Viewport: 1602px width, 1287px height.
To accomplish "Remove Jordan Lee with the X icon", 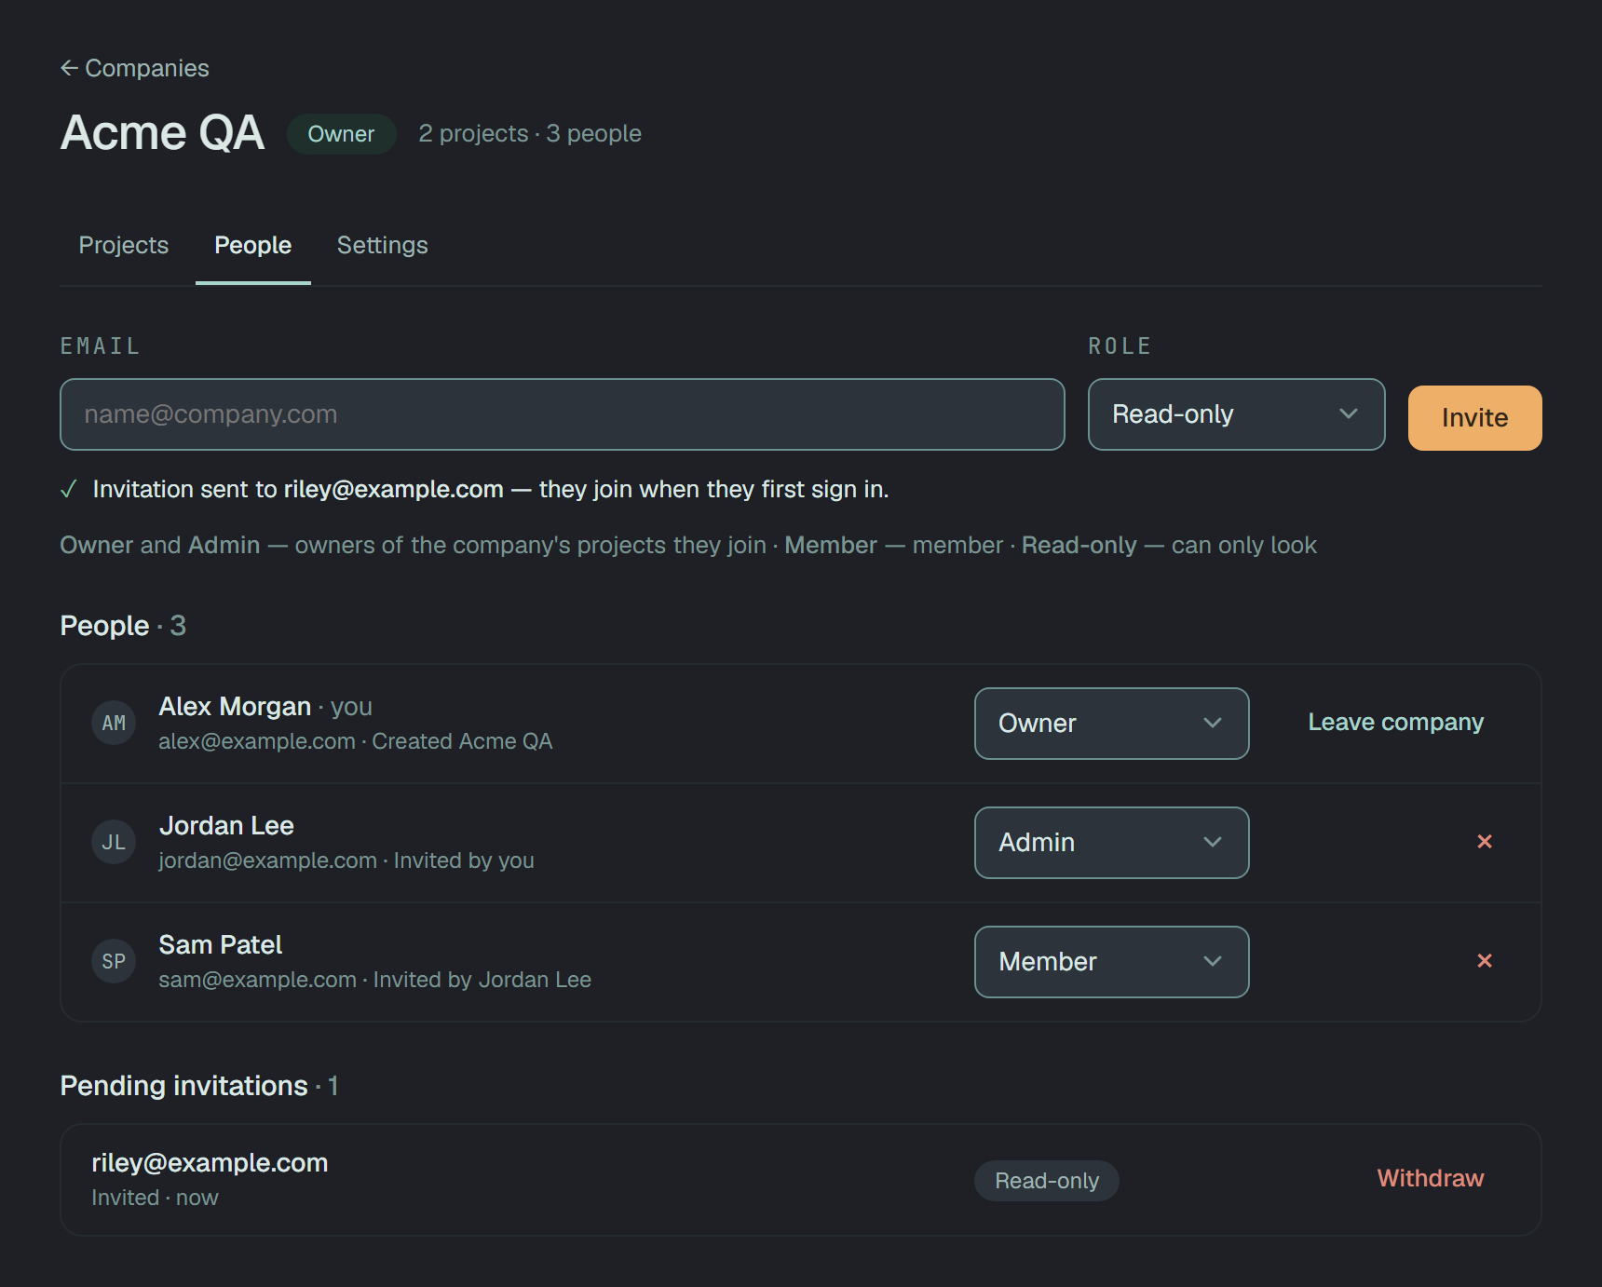I will pos(1485,842).
